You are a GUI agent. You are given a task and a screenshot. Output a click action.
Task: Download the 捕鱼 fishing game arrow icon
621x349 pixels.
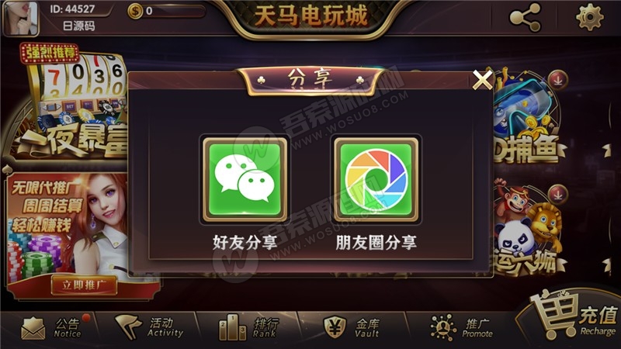click(x=557, y=80)
